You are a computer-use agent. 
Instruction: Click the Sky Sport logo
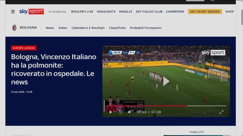point(31,12)
